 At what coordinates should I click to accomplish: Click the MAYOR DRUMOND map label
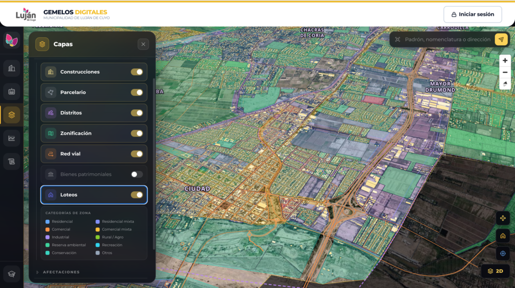[x=440, y=87]
